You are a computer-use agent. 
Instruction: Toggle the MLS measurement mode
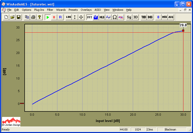(x=102, y=17)
